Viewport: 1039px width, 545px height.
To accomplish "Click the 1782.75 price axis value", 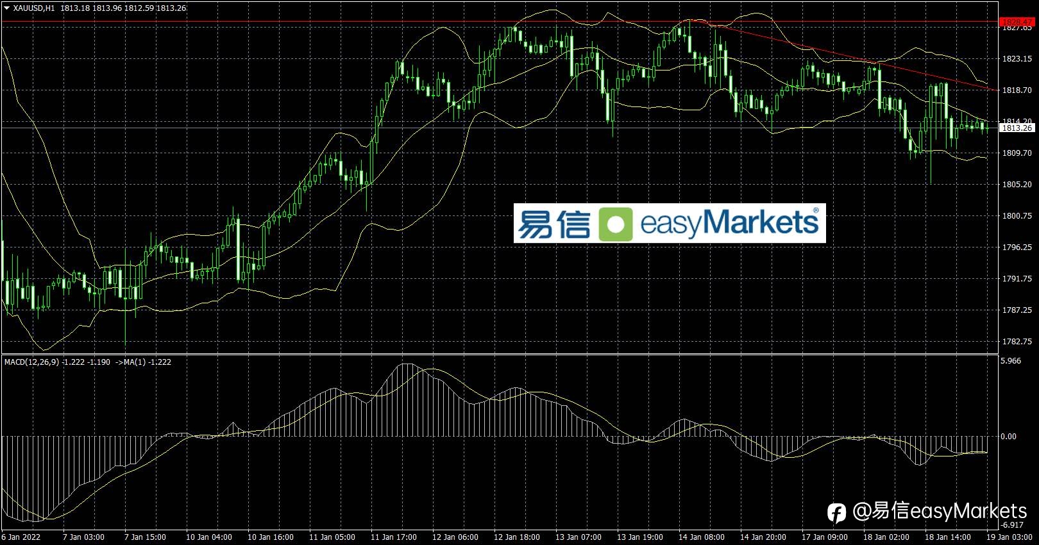I will pos(1017,342).
